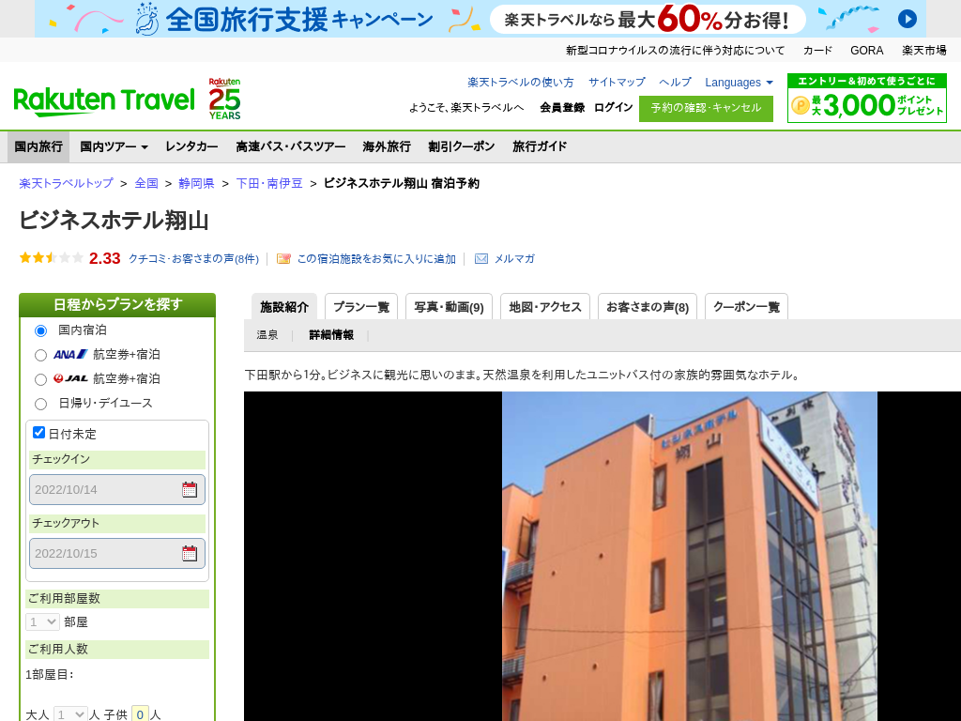Click the 楽天市場 top link

[924, 51]
